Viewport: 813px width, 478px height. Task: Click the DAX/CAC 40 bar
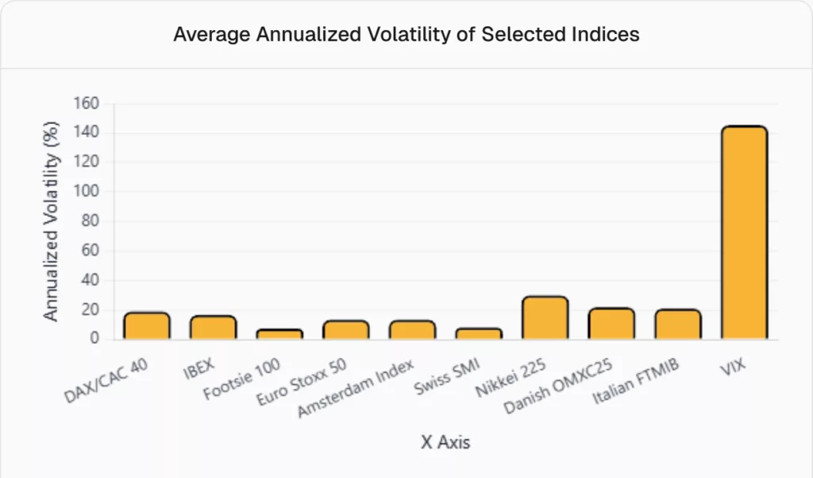click(147, 326)
